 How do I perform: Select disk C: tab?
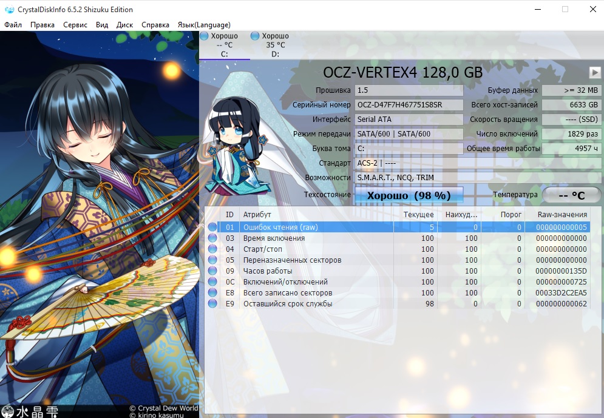click(x=225, y=46)
